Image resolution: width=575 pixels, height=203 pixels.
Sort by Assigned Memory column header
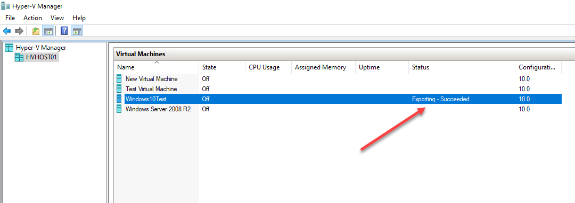[323, 67]
